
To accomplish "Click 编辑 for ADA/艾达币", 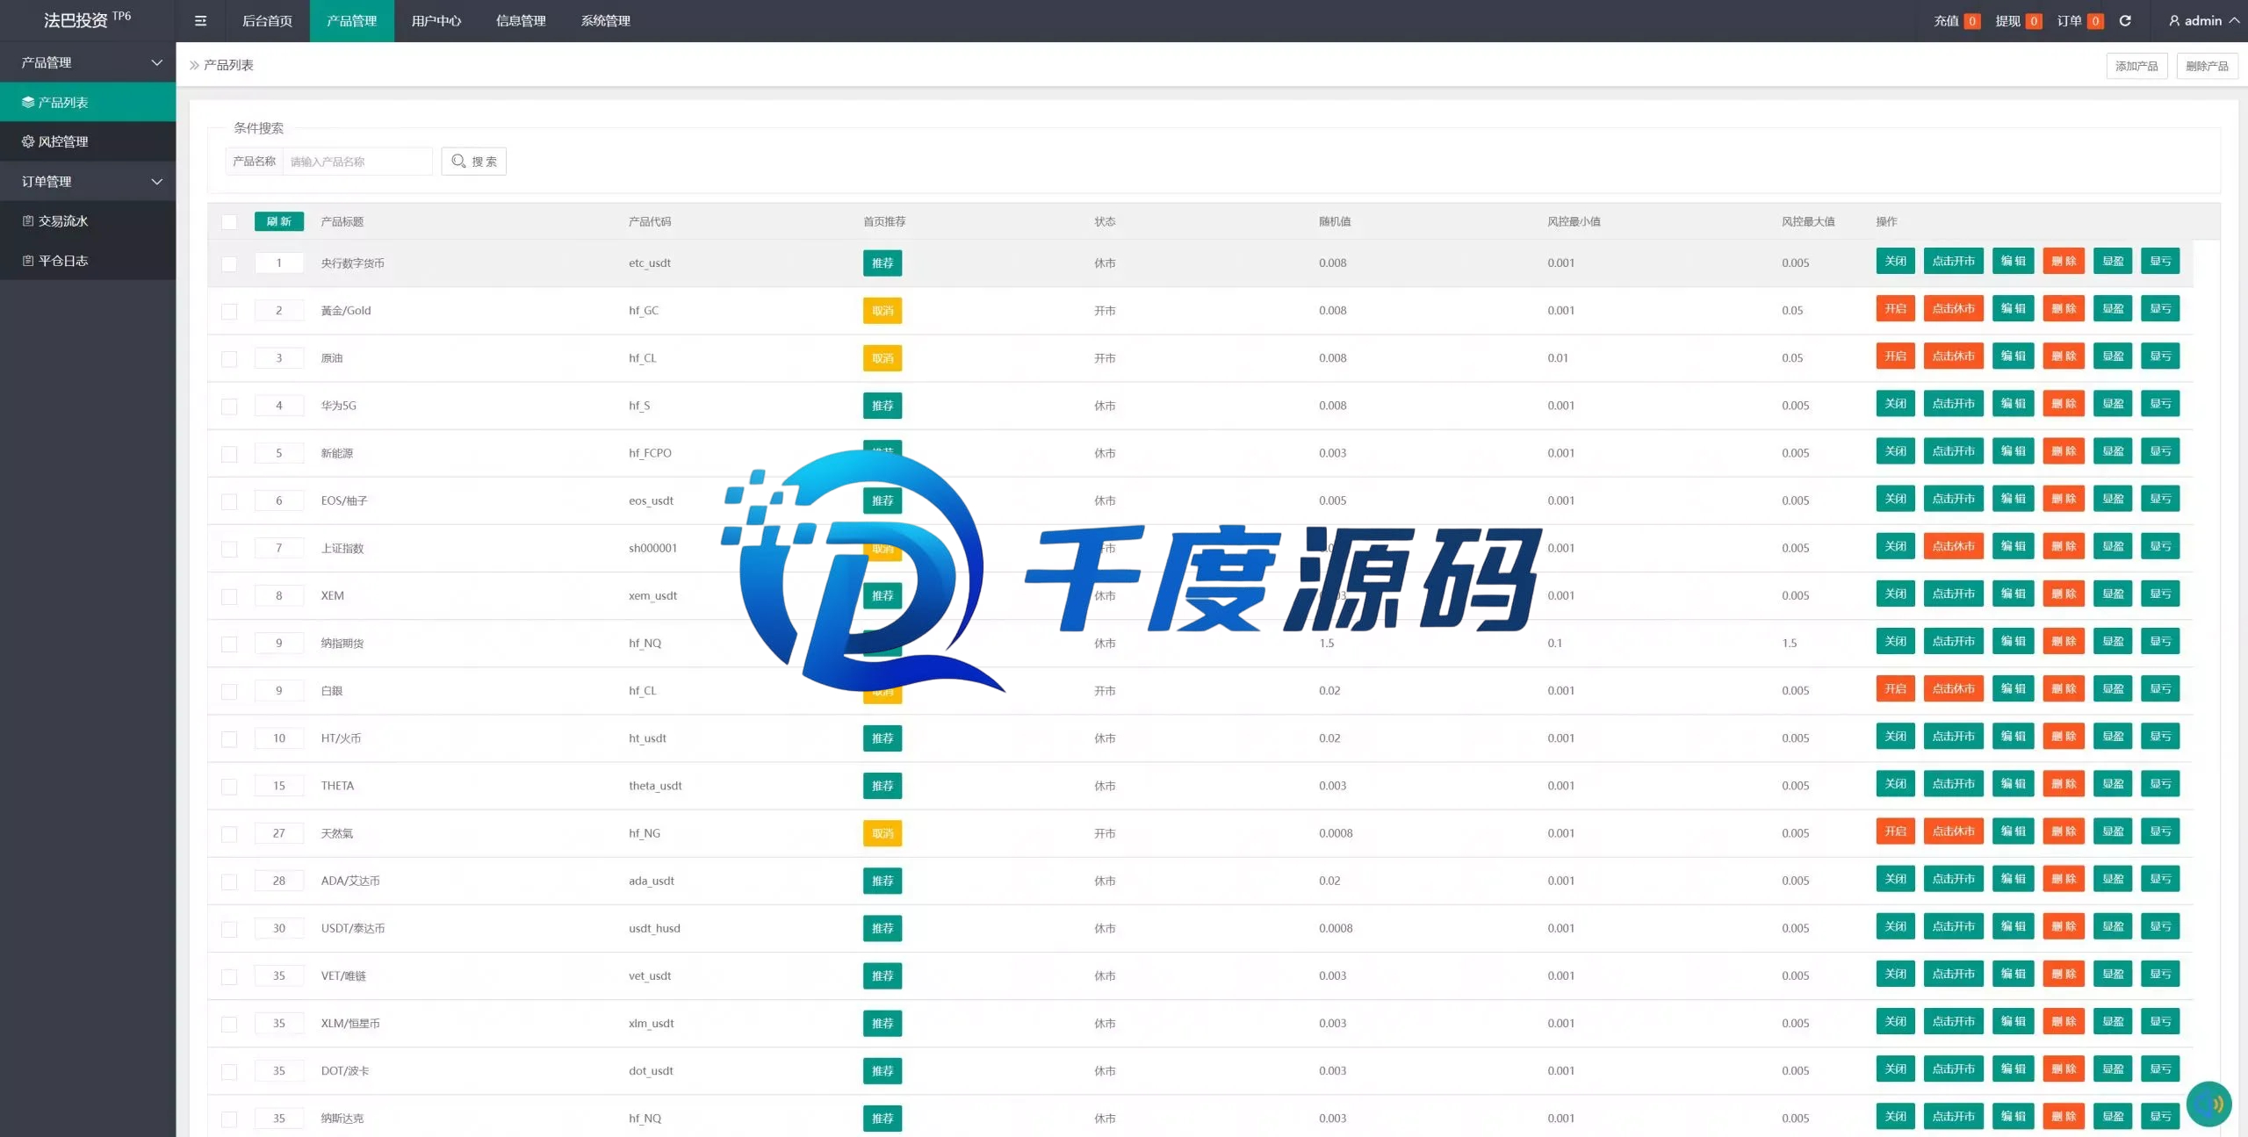I will (2014, 878).
